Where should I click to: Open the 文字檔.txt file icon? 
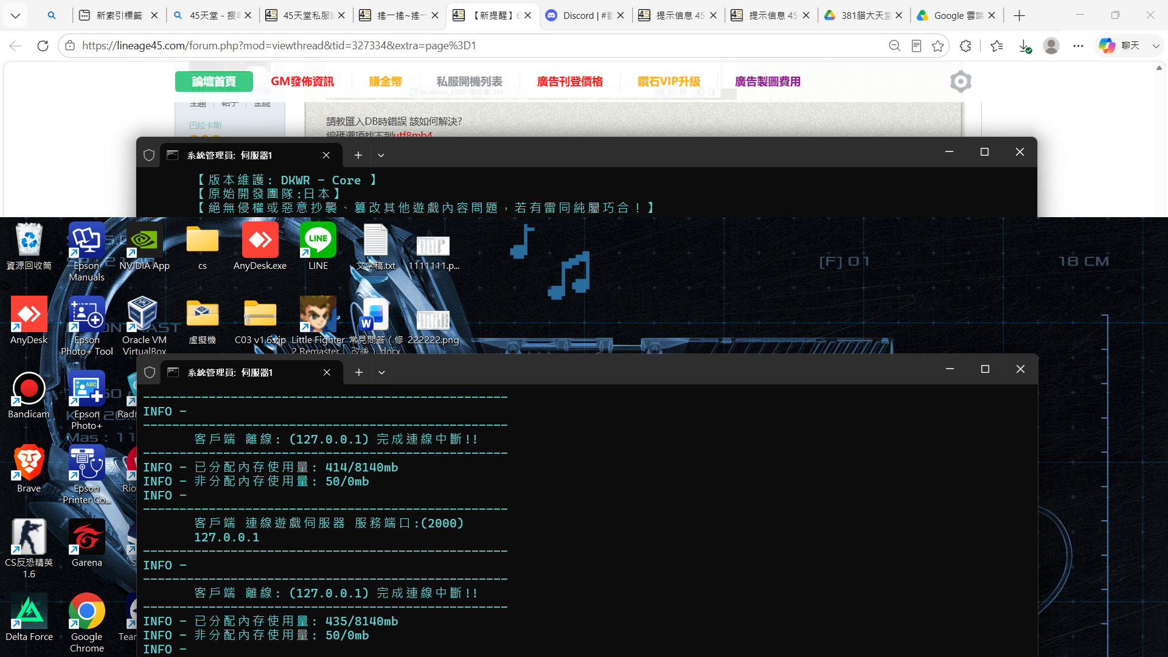pyautogui.click(x=375, y=246)
